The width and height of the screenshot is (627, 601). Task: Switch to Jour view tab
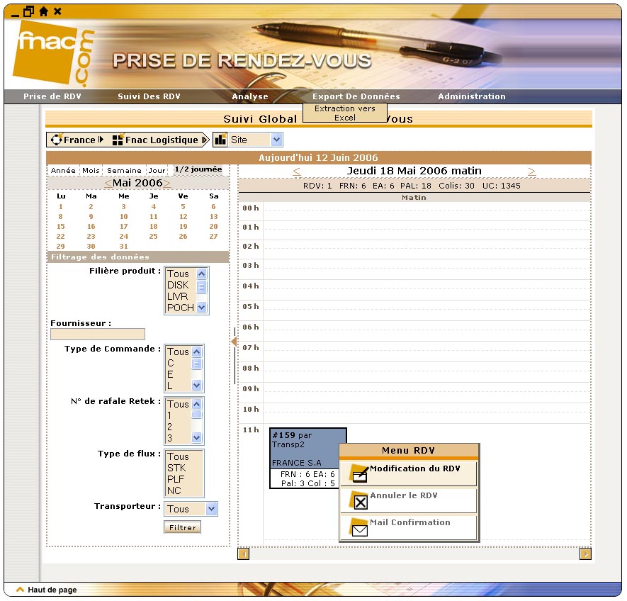tap(157, 171)
